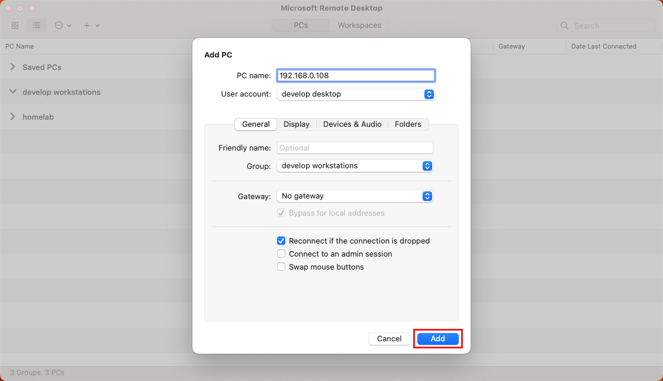Click the Add PC dialog title
The height and width of the screenshot is (381, 663).
[218, 55]
